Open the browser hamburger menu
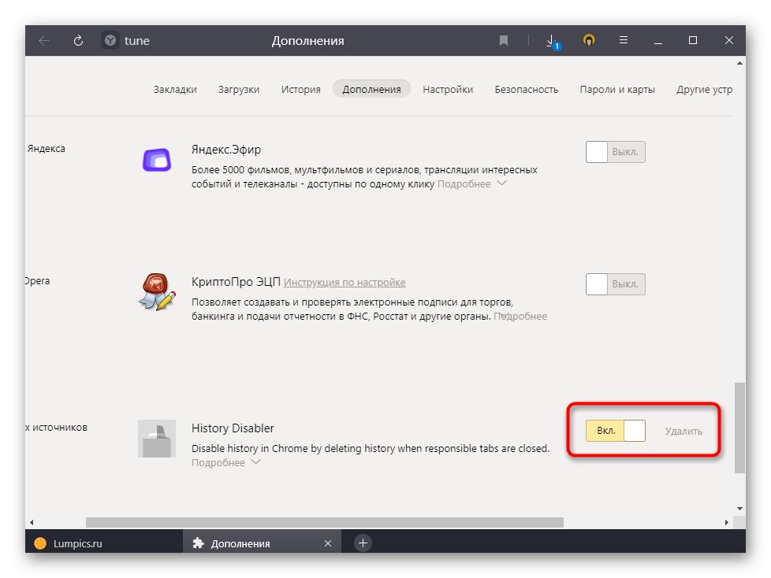Screen dimensions: 771x578 tap(624, 40)
